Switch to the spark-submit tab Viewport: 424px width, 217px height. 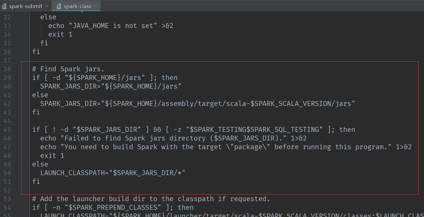click(26, 6)
